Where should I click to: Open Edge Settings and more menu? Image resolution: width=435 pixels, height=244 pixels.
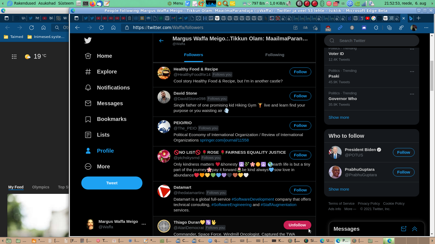point(426,28)
